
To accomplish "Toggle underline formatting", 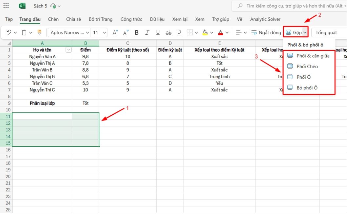I will pyautogui.click(x=158, y=33).
